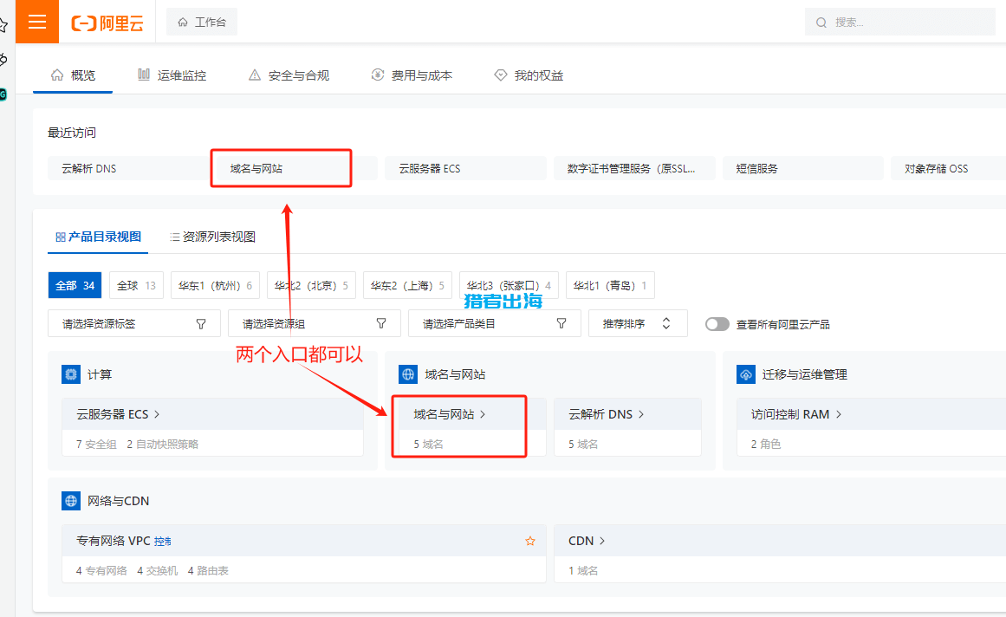The image size is (1006, 617).
Task: Click the 4 路由表 count
Action: pos(208,570)
